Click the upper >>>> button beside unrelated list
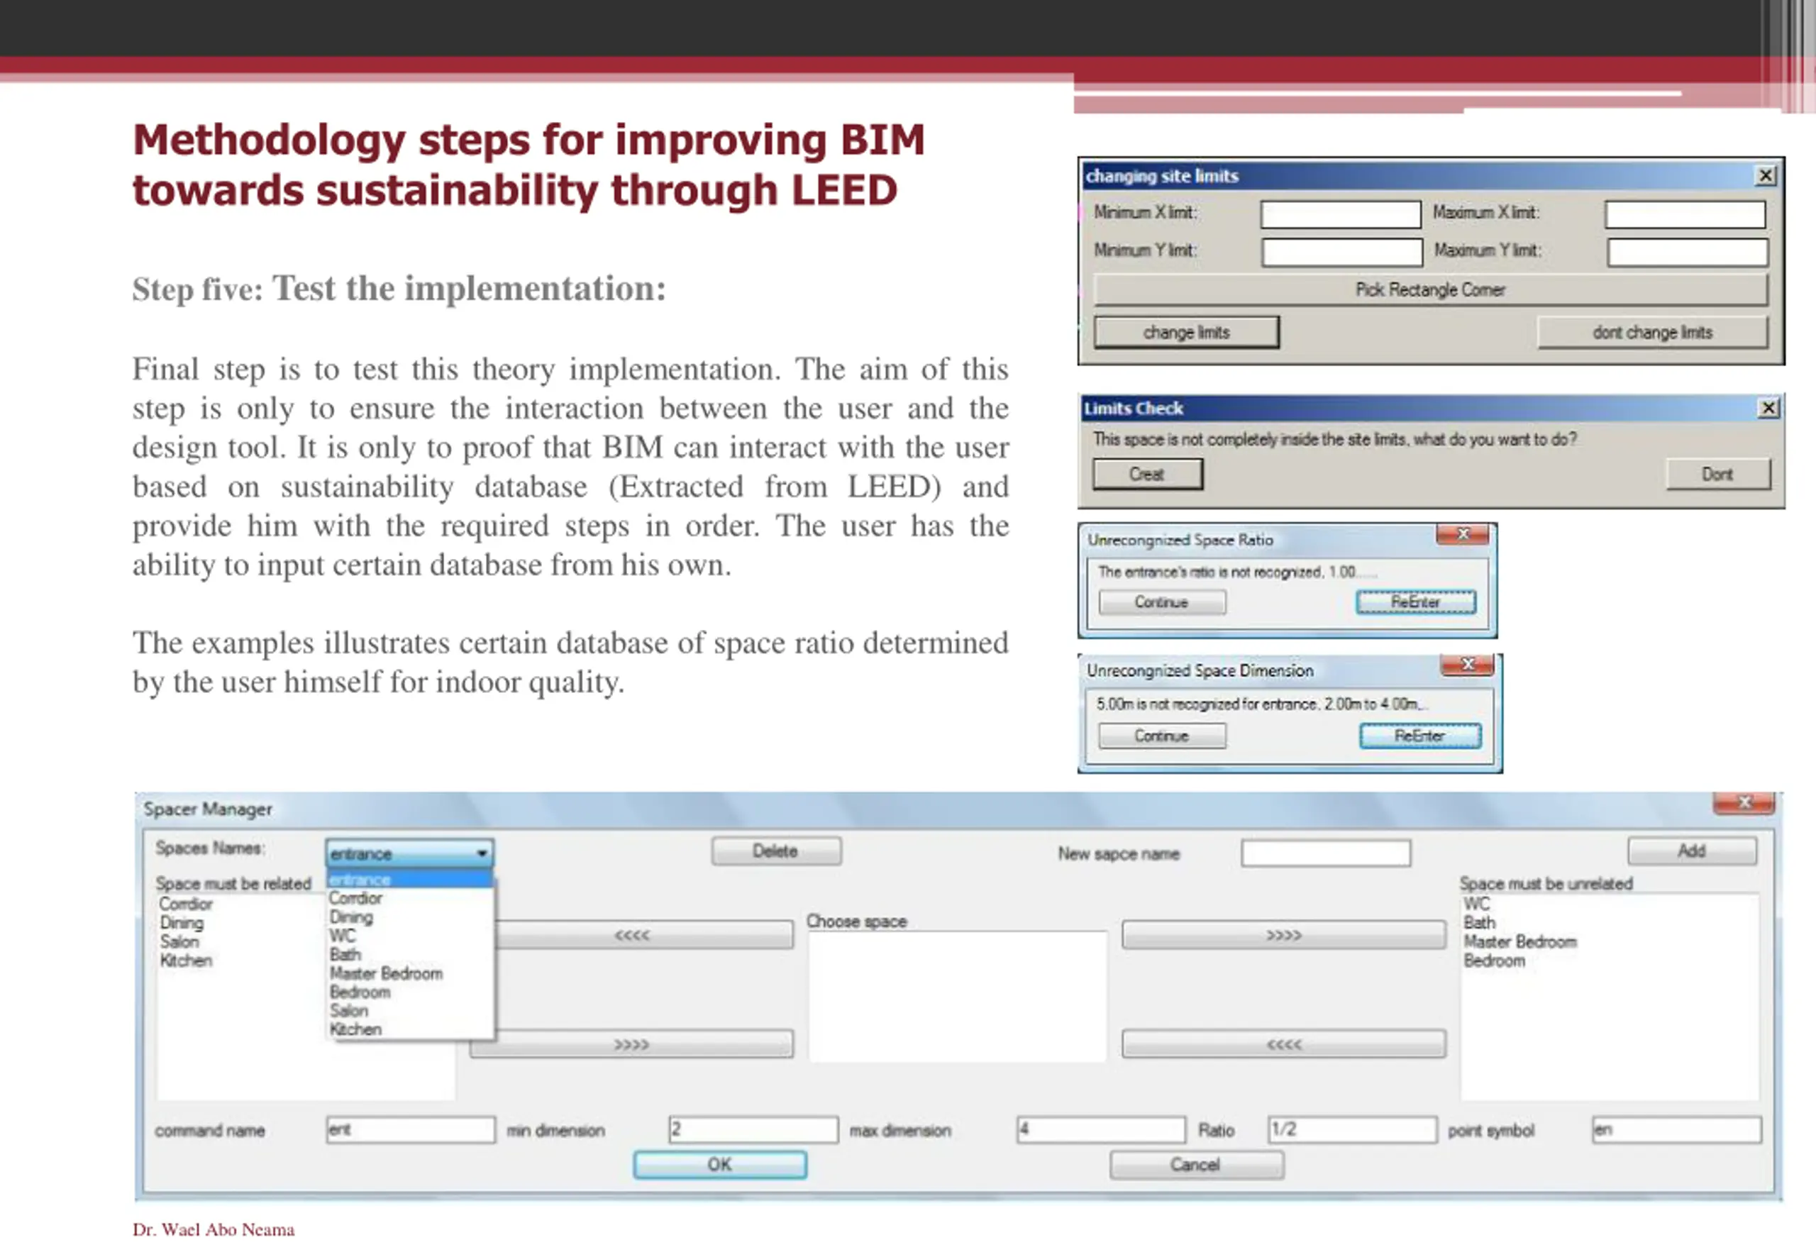The width and height of the screenshot is (1816, 1257). tap(1284, 935)
